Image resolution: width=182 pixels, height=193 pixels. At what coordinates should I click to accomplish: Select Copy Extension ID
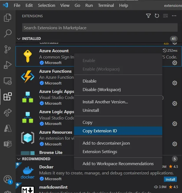coord(118,131)
